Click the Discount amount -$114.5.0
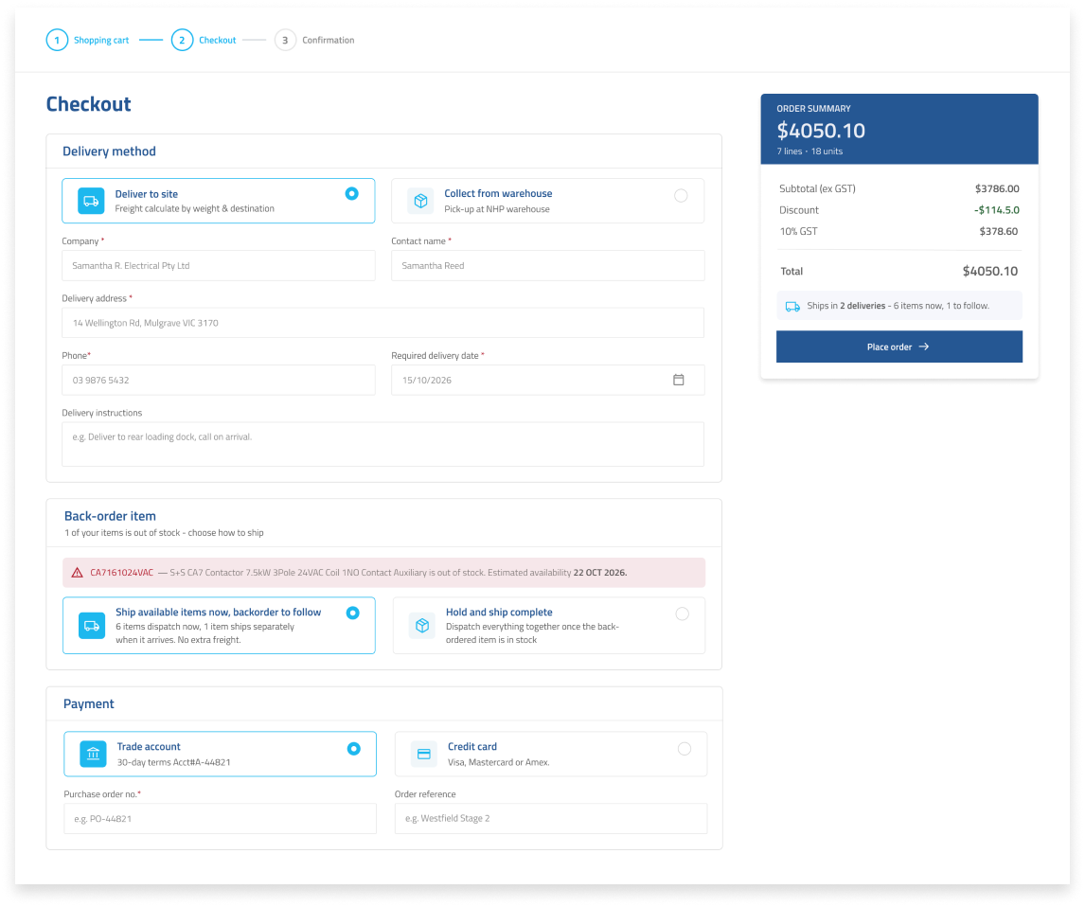 tap(996, 210)
